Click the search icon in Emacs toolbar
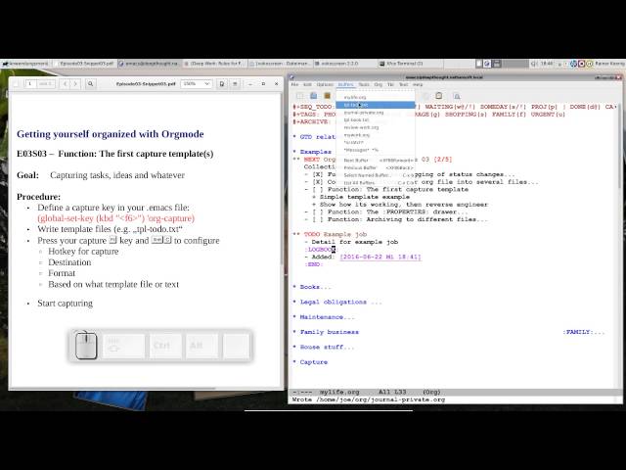The width and height of the screenshot is (626, 470). [x=457, y=96]
